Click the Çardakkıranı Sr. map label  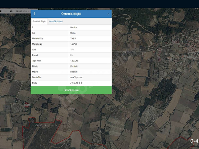point(46,125)
